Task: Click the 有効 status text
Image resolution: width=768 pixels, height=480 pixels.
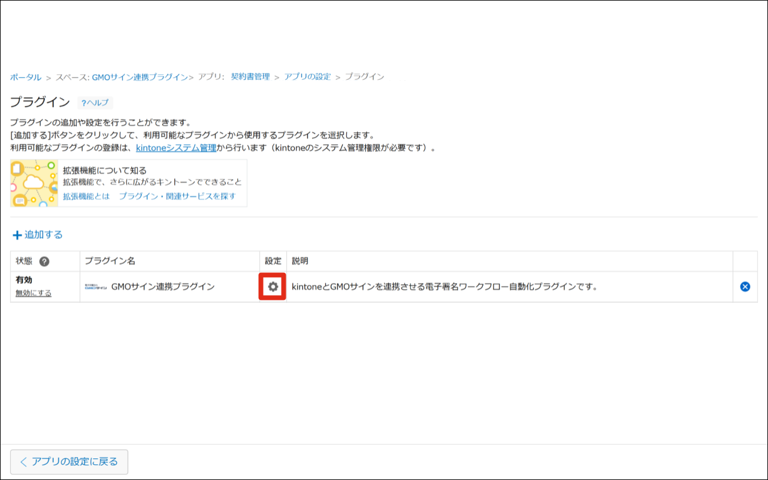Action: tap(24, 280)
